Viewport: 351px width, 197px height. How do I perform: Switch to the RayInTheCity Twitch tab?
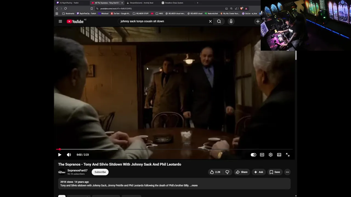point(71,3)
